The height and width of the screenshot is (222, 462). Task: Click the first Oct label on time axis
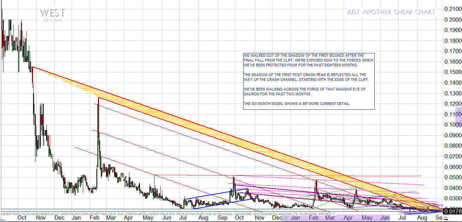click(x=22, y=218)
